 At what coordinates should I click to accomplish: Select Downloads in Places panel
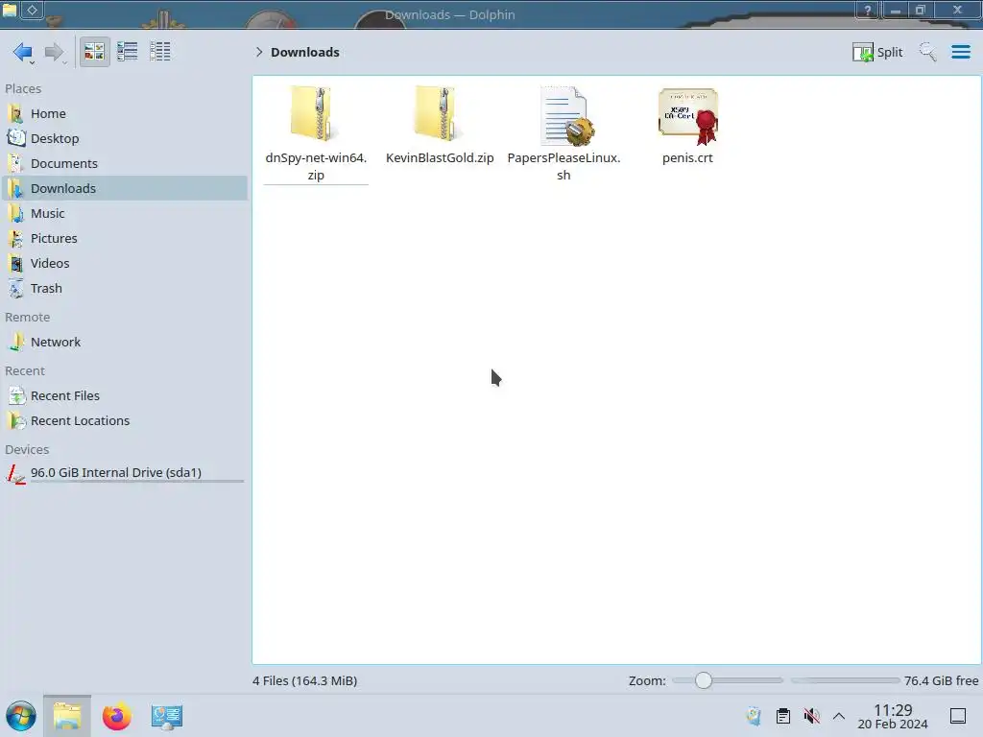125,189
